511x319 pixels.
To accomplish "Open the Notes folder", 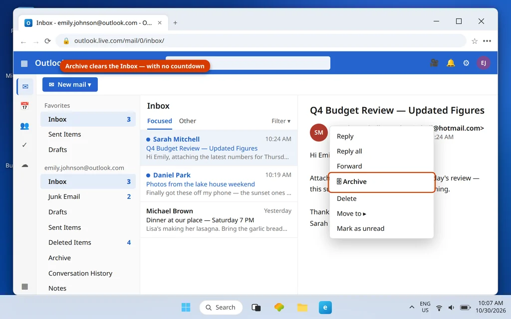I will tap(88, 289).
